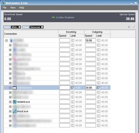Screen dimensions: 139x133
Task: Click the nlclient.exe application icon
Action: tap(15, 102)
